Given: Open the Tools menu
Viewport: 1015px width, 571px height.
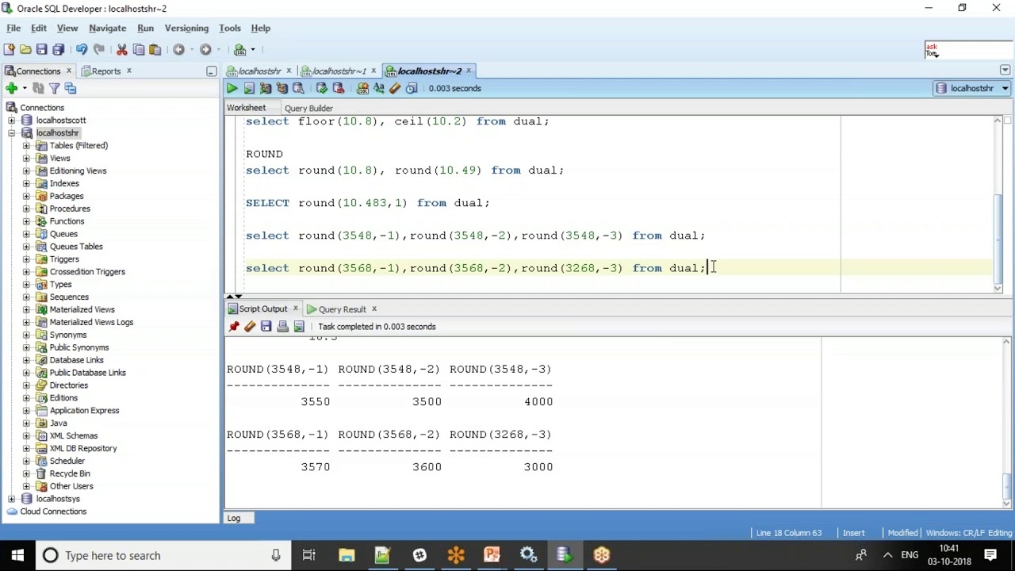Looking at the screenshot, I should click(x=230, y=28).
